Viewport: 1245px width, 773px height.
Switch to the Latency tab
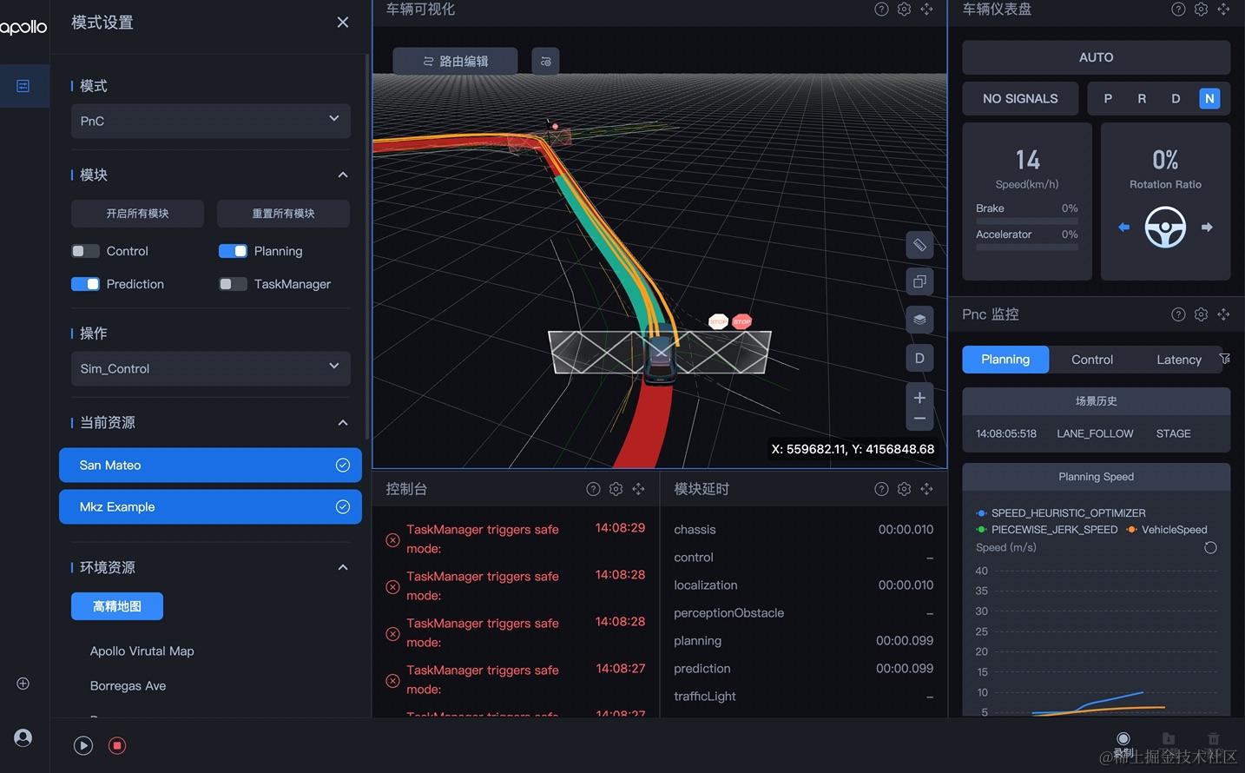pos(1179,360)
